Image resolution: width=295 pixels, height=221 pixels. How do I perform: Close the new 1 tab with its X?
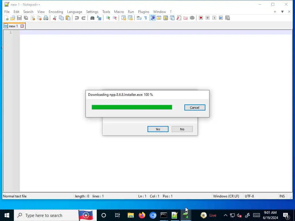22,26
